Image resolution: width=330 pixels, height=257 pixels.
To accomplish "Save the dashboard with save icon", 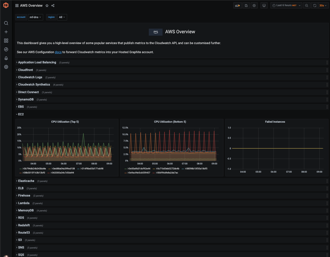I will pos(246,6).
